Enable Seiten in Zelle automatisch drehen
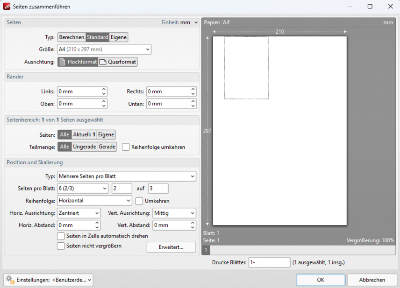This screenshot has width=400, height=288. [61, 236]
